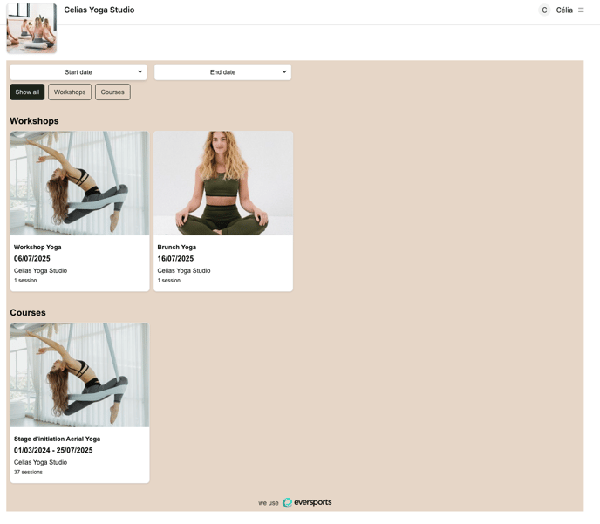Screen dimensions: 600x524
Task: Click the date 06/07/2025
Action: point(32,259)
